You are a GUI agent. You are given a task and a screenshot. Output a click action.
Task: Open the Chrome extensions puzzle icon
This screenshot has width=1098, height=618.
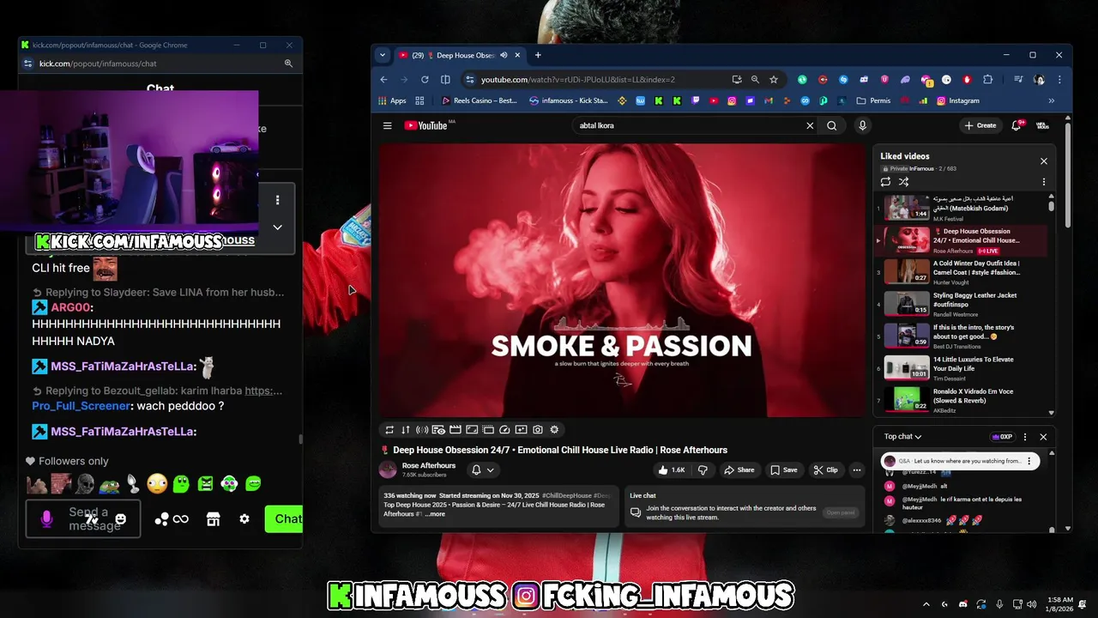987,79
